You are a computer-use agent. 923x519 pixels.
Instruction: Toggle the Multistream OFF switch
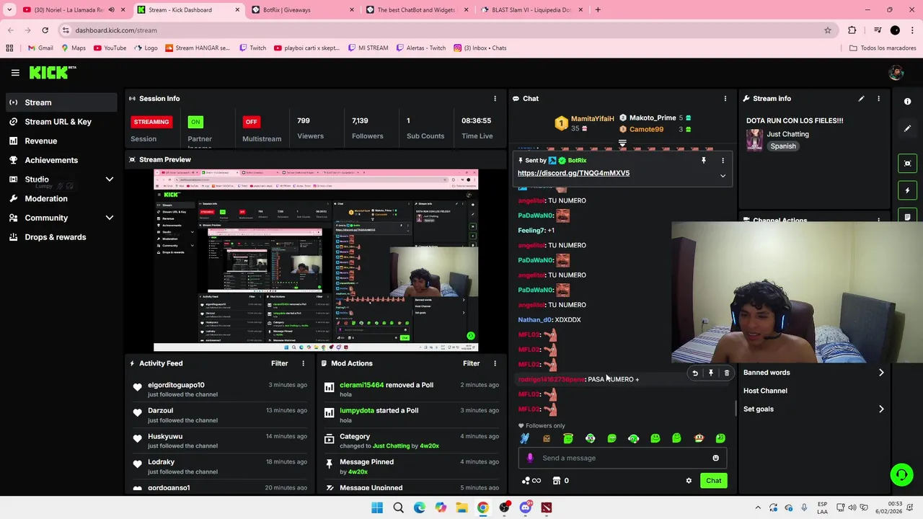click(251, 122)
